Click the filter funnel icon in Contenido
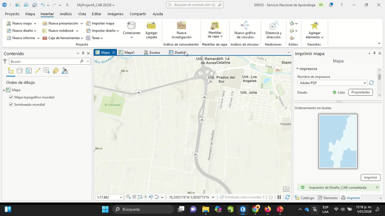This screenshot has height=216, width=385. click(x=5, y=61)
